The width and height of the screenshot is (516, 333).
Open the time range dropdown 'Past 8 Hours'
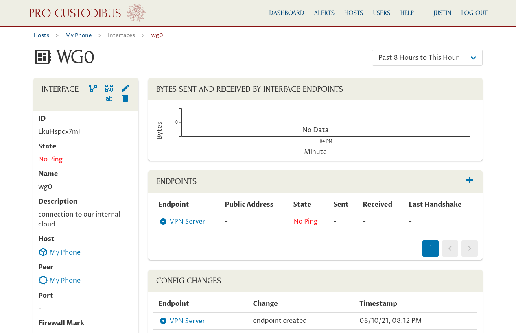click(427, 58)
